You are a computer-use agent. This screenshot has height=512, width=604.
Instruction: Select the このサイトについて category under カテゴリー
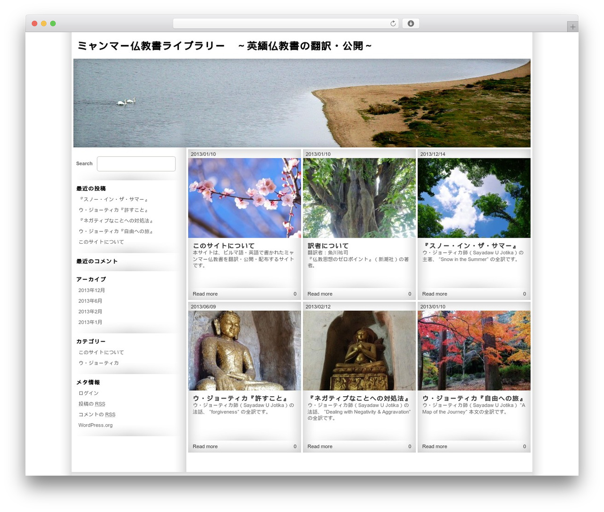point(101,352)
